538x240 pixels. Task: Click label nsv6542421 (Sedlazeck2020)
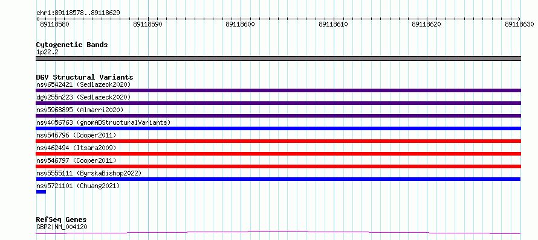[83, 84]
